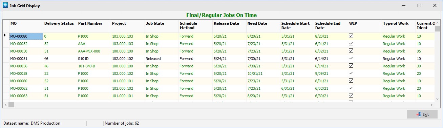Maximize the Job Grid Display window

pos(419,5)
